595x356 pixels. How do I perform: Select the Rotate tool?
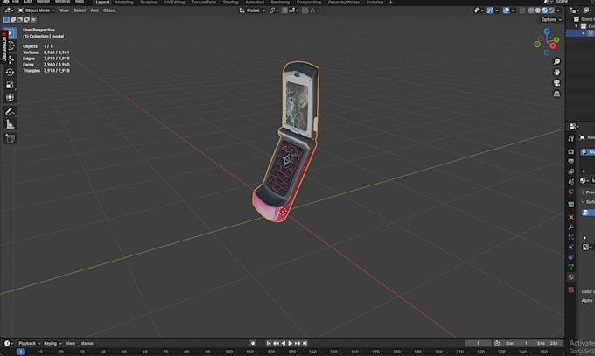(x=10, y=72)
